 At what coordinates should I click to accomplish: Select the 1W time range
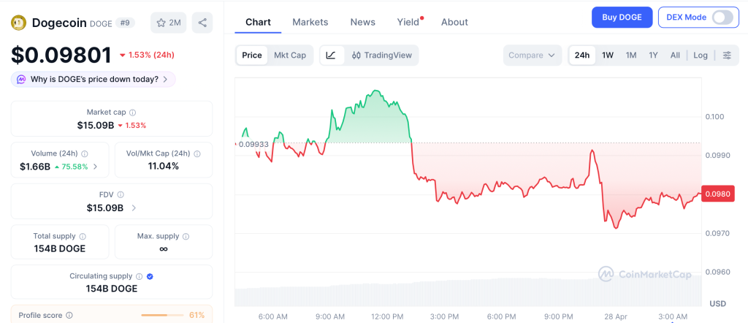[608, 56]
